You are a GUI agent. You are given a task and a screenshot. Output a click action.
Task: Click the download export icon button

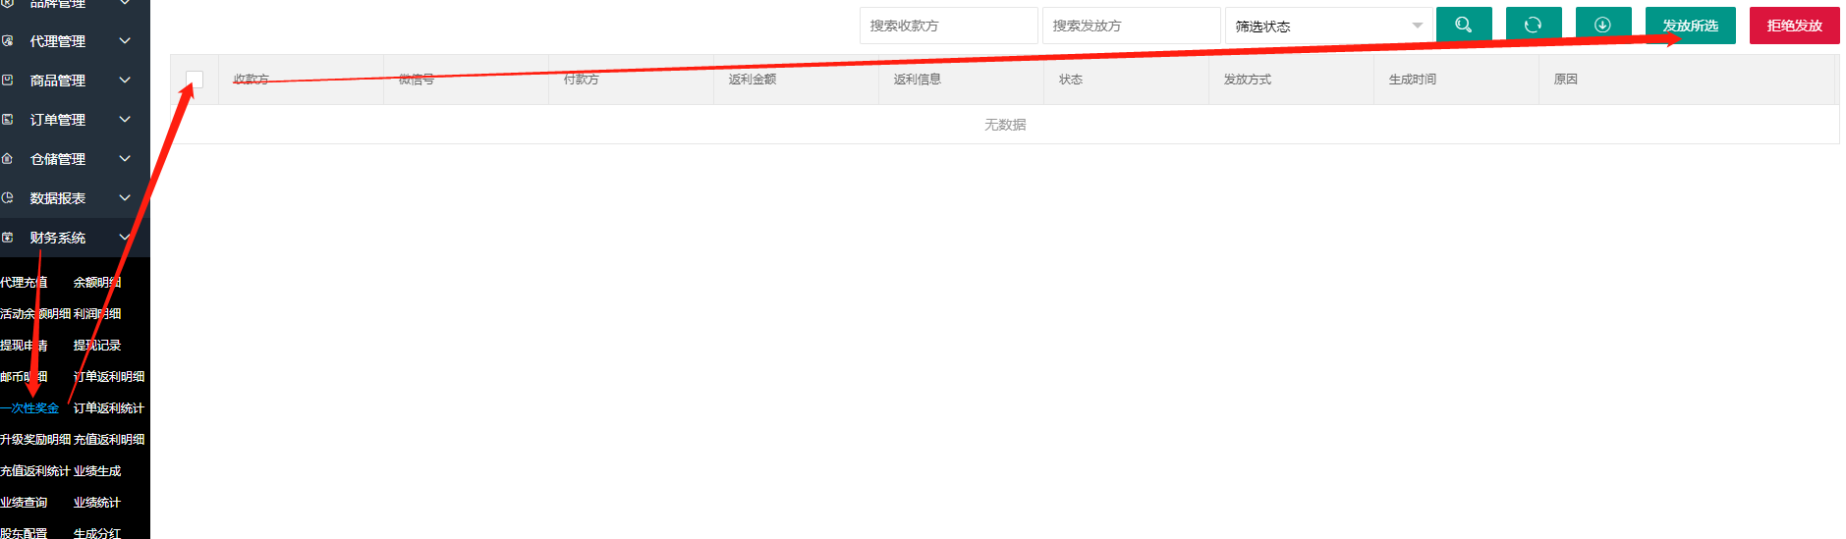[x=1602, y=26]
